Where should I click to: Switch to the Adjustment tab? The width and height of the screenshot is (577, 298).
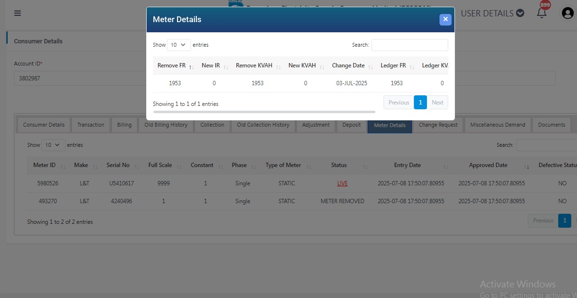click(x=316, y=125)
